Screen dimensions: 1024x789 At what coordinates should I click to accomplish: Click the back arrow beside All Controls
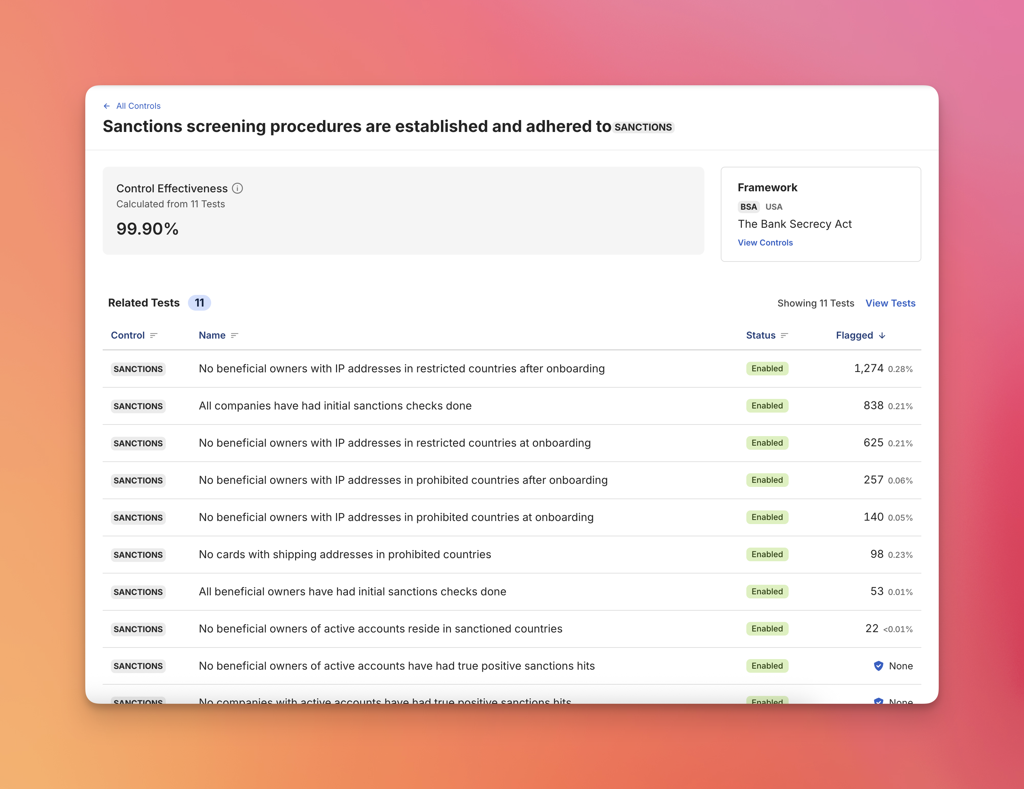pyautogui.click(x=107, y=106)
